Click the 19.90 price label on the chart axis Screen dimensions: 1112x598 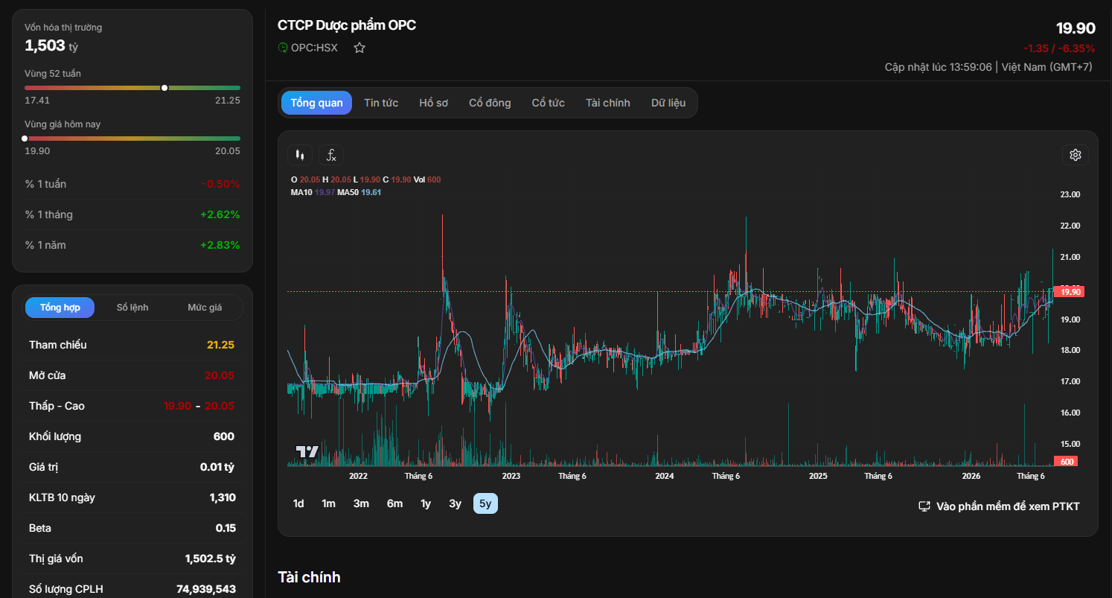1070,292
